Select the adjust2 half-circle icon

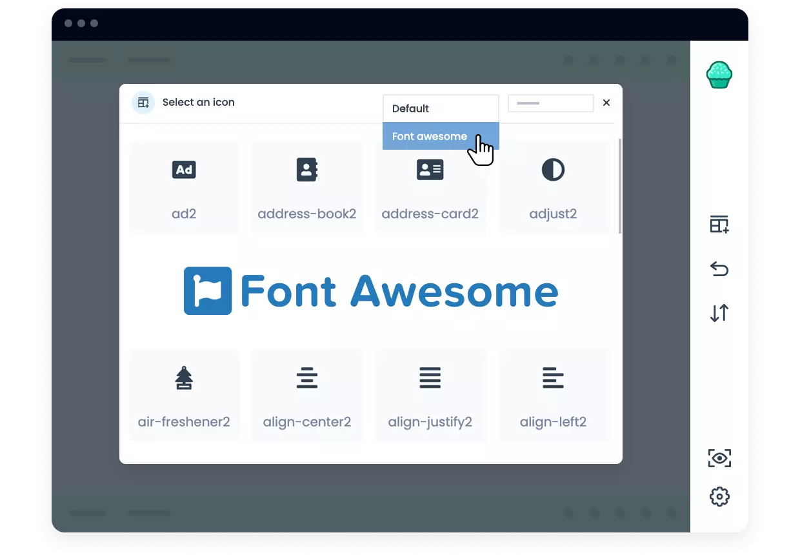click(x=553, y=187)
